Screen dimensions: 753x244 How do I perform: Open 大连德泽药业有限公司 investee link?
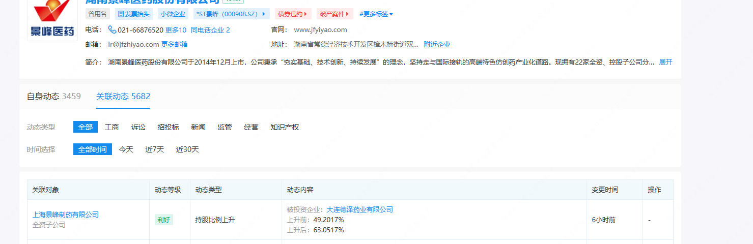pos(359,209)
